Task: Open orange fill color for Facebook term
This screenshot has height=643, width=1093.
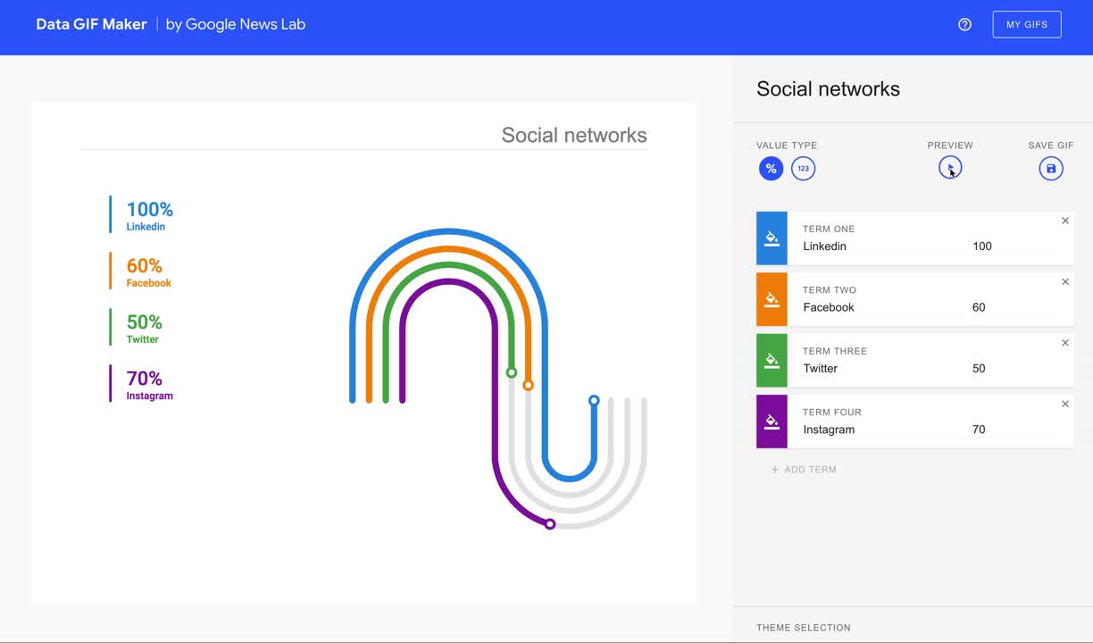Action: 772,299
